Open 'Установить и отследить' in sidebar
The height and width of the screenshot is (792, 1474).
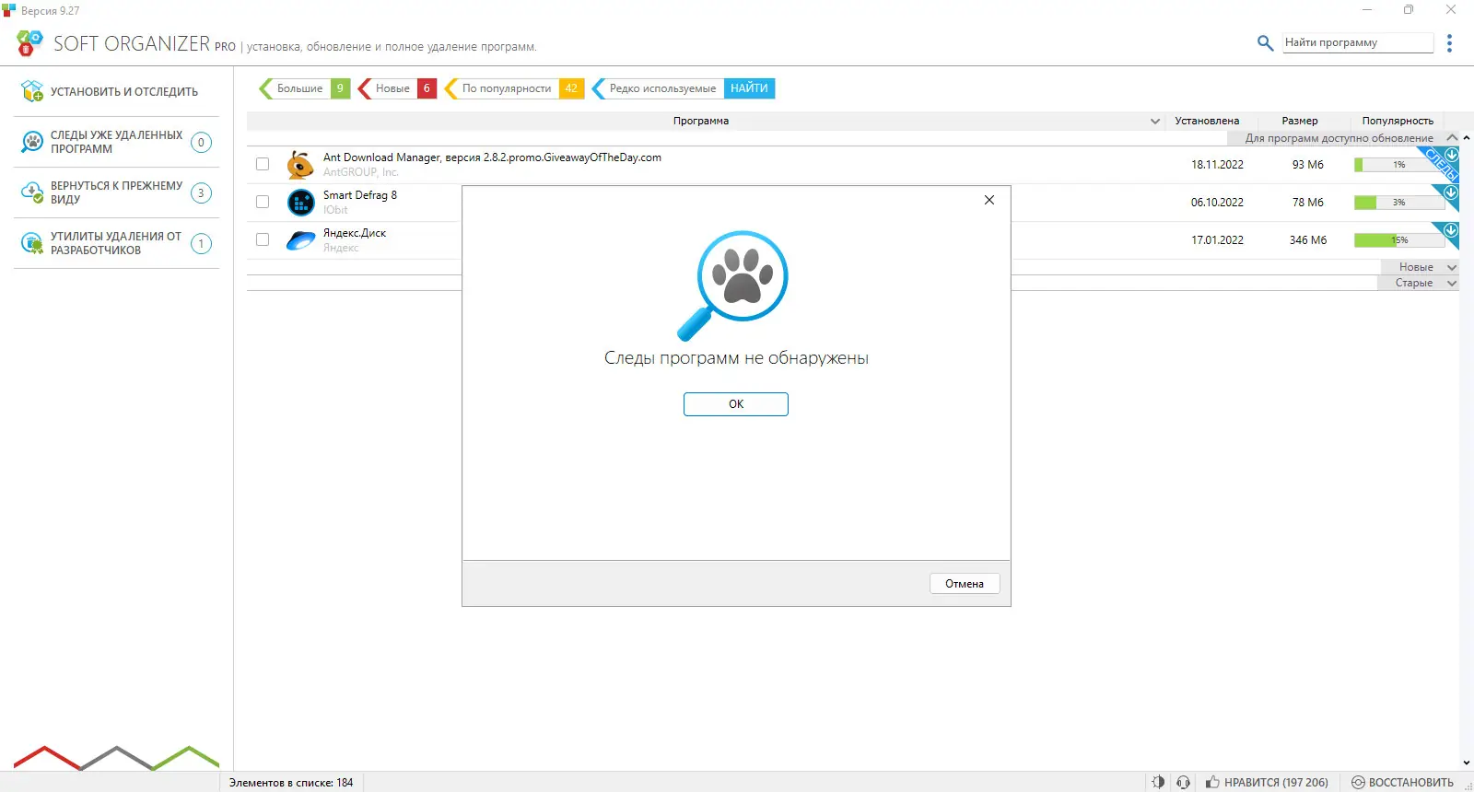coord(116,91)
